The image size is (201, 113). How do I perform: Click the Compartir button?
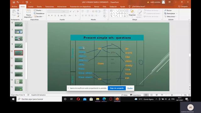pos(183,7)
